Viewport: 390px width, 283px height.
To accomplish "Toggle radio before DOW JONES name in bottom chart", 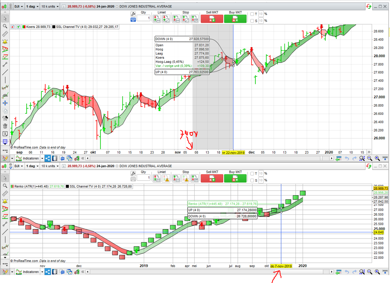I will tap(117, 166).
